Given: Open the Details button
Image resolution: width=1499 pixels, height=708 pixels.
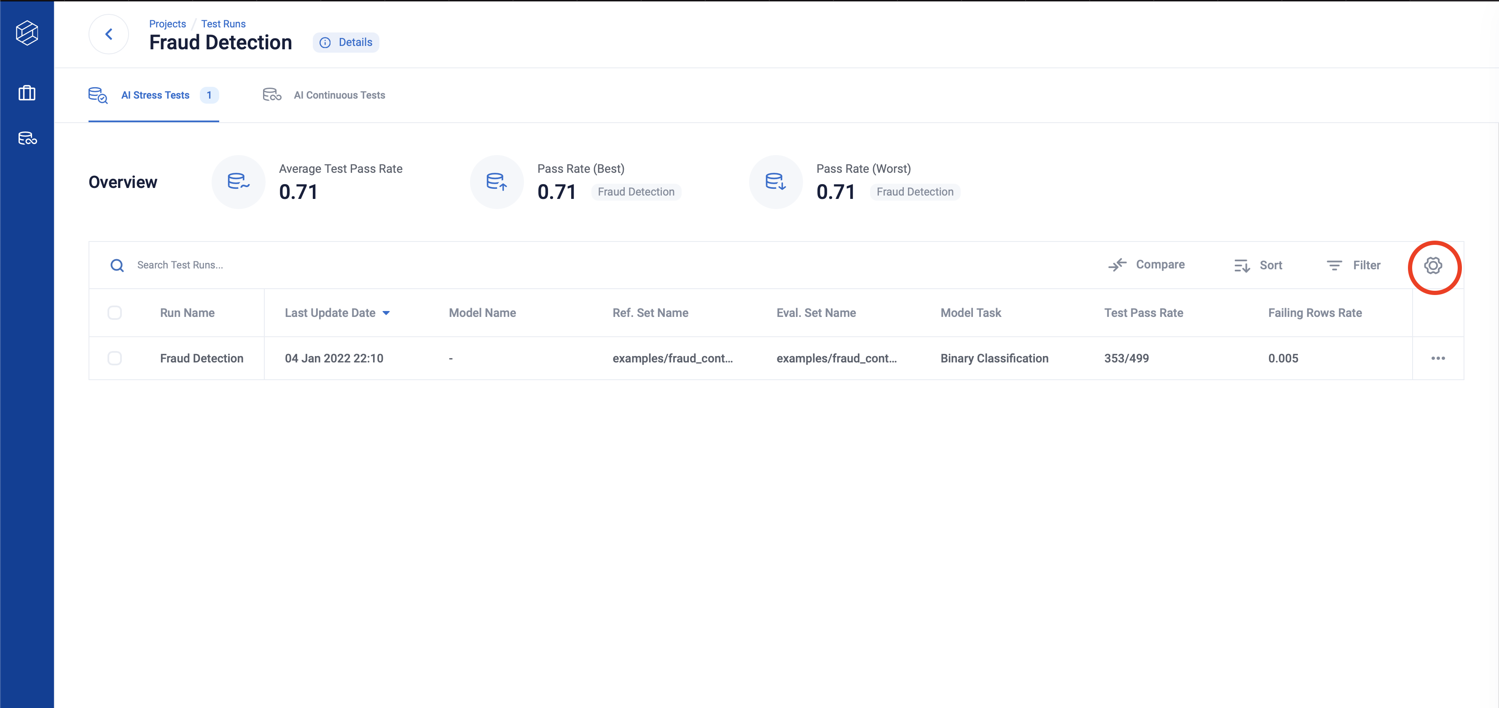Looking at the screenshot, I should pyautogui.click(x=346, y=43).
